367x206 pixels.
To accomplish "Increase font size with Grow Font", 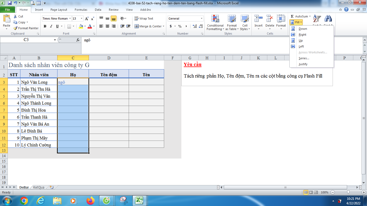I will click(87, 19).
